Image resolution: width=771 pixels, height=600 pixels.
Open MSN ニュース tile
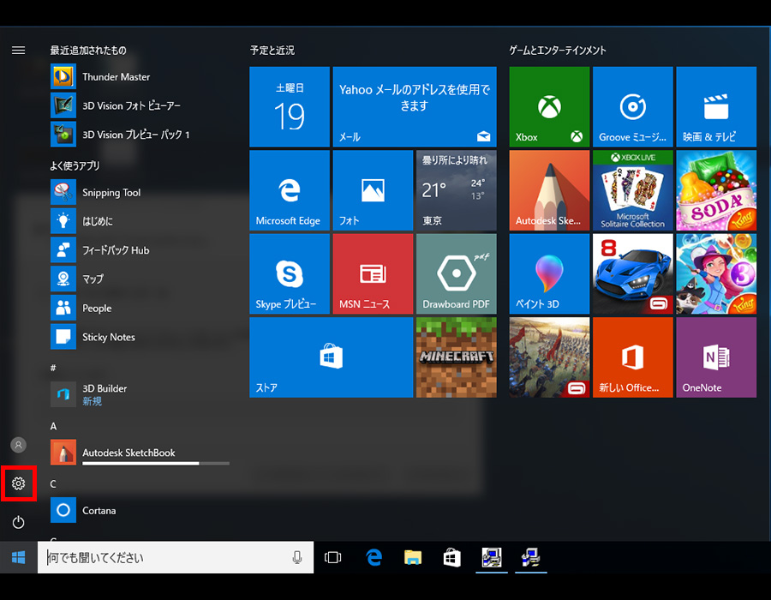374,274
